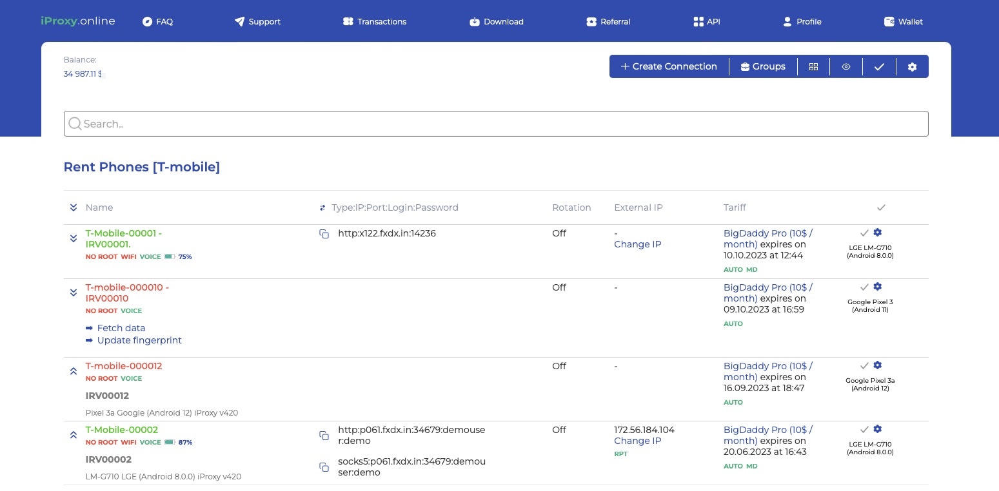The width and height of the screenshot is (999, 491).
Task: Open the T-Mobile-00001 - IRV00001 connection name
Action: (x=123, y=238)
